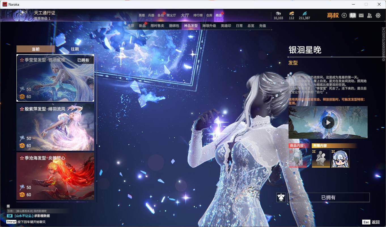Switch to the 琳琅升级 shop tab

(x=209, y=26)
